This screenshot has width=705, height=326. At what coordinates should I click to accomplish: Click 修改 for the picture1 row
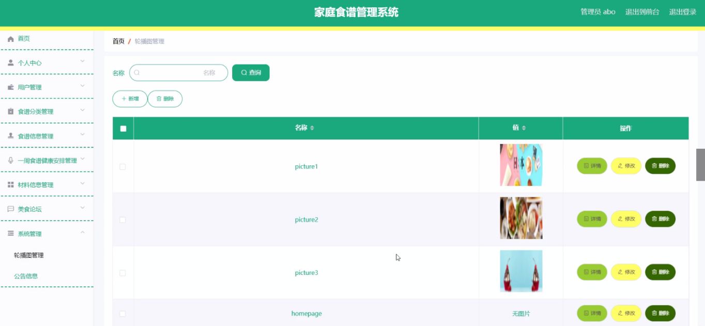pos(626,166)
